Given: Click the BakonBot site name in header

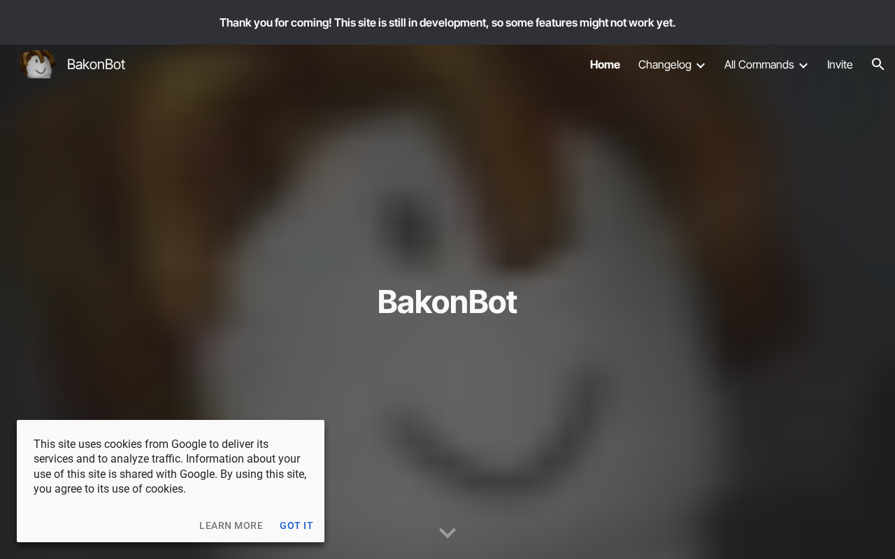Looking at the screenshot, I should click(x=96, y=64).
